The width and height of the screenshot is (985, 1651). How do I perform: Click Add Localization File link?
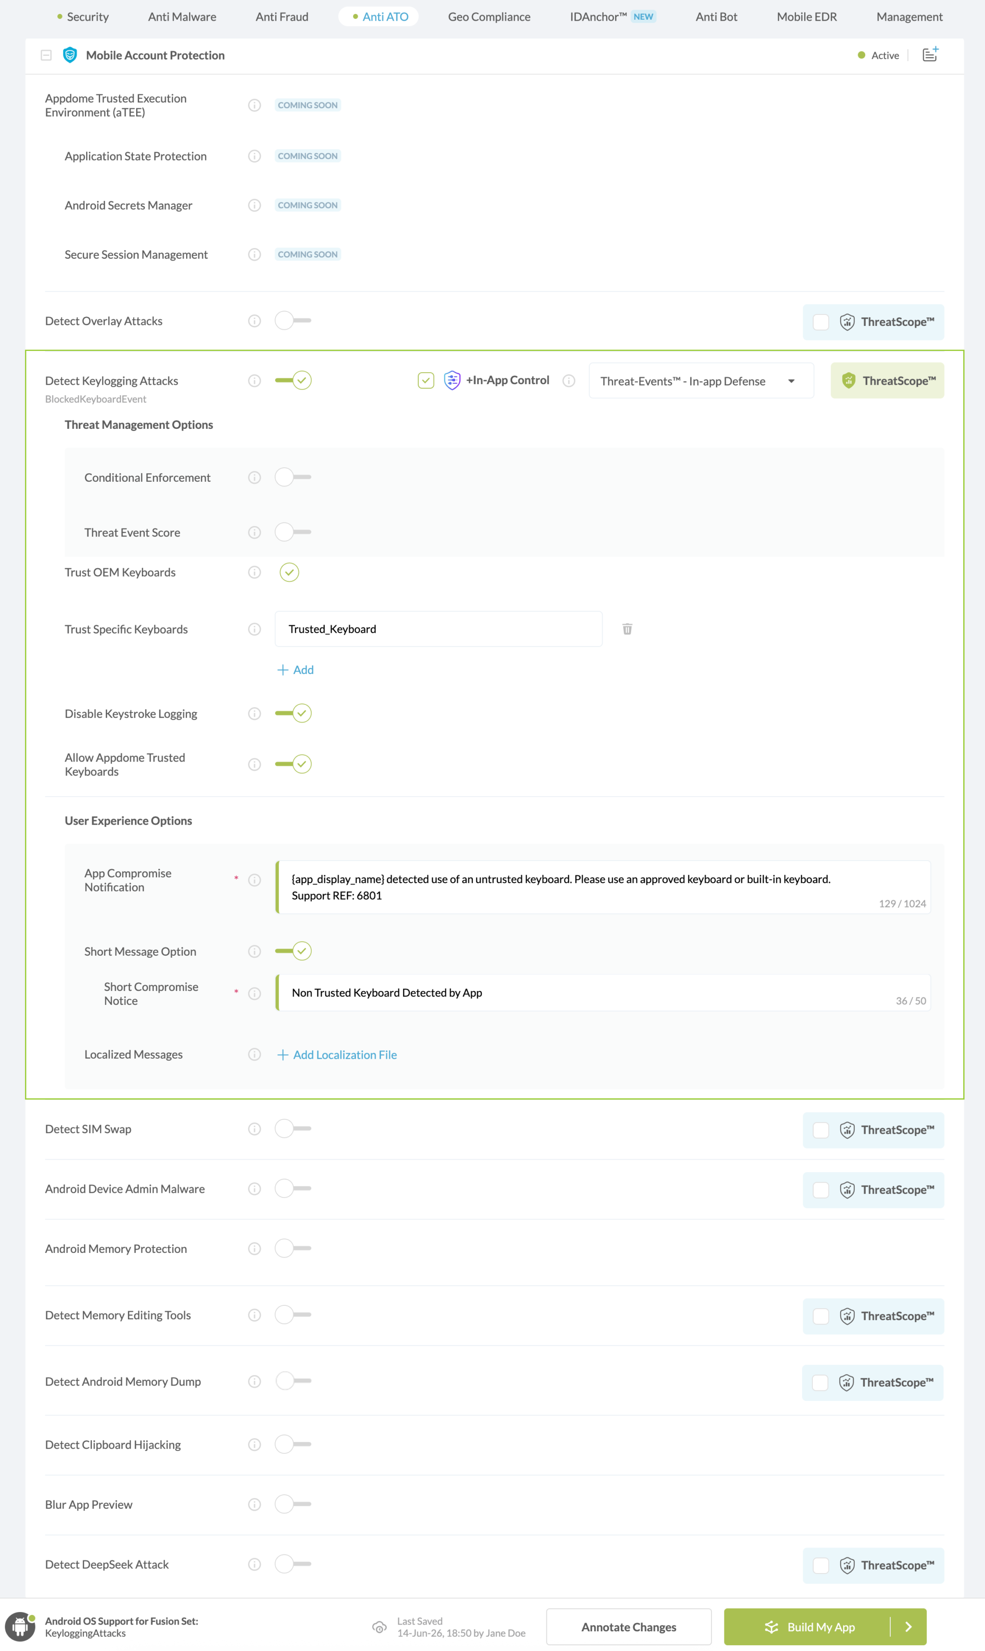pyautogui.click(x=337, y=1054)
